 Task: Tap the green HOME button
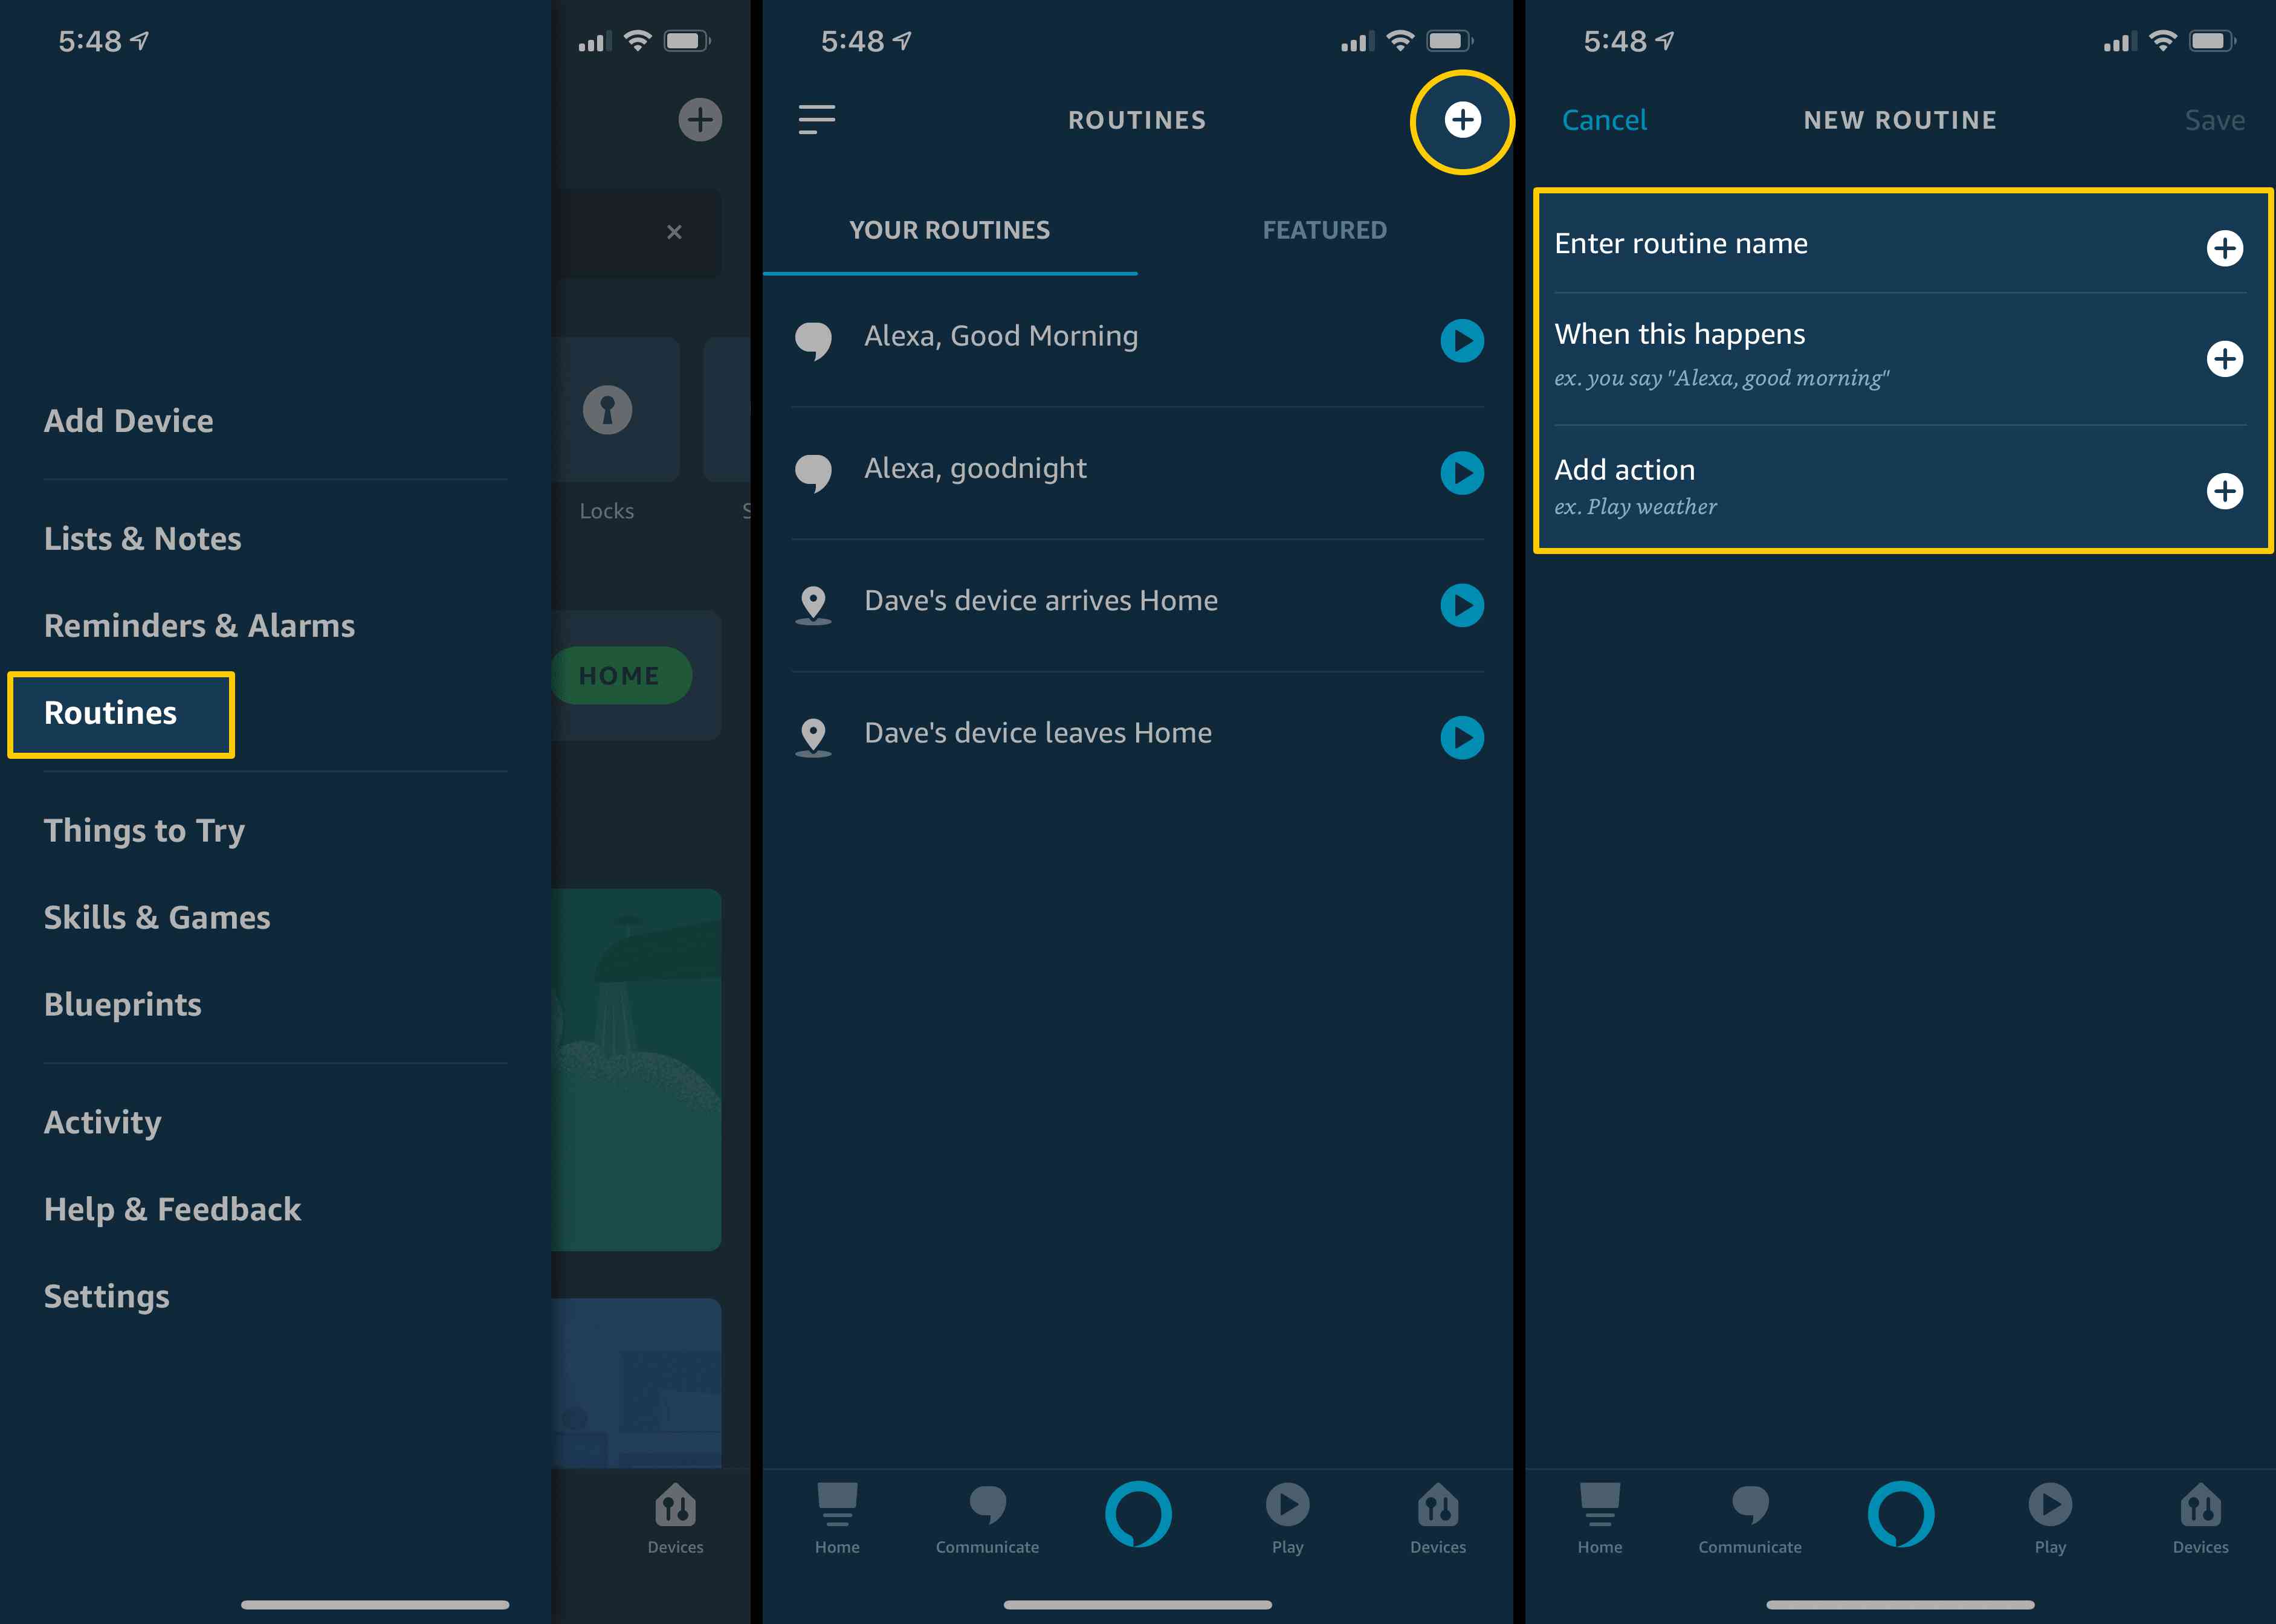[620, 676]
